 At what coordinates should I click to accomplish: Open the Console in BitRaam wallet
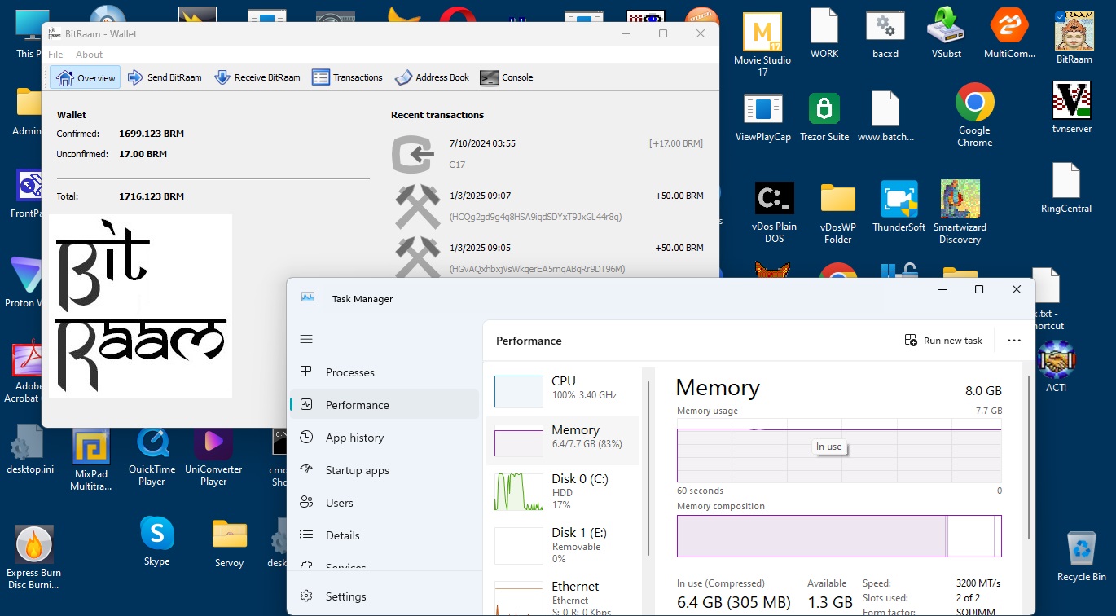tap(507, 77)
